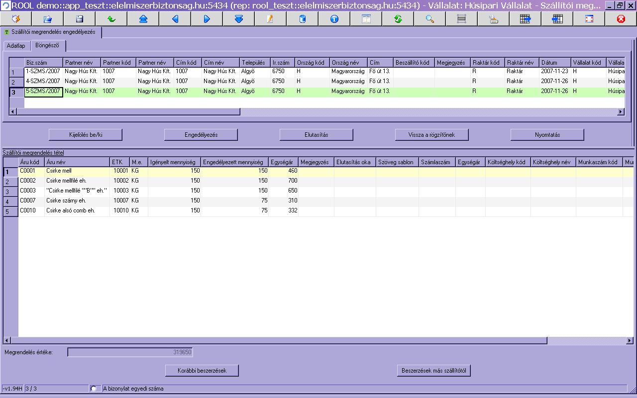This screenshot has height=398, width=637.
Task: Jump to first record with up arrow
Action: click(x=143, y=19)
